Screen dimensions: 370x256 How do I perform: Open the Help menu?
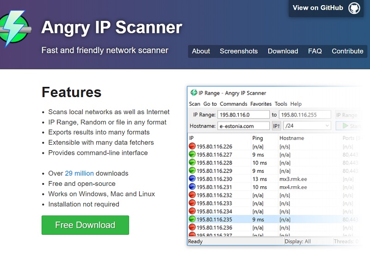click(x=296, y=104)
